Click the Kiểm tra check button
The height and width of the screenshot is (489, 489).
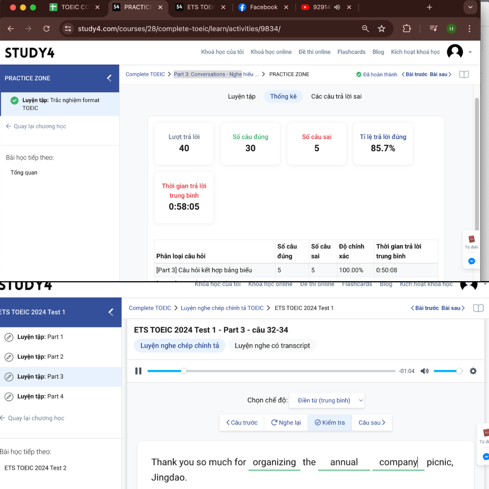[329, 422]
